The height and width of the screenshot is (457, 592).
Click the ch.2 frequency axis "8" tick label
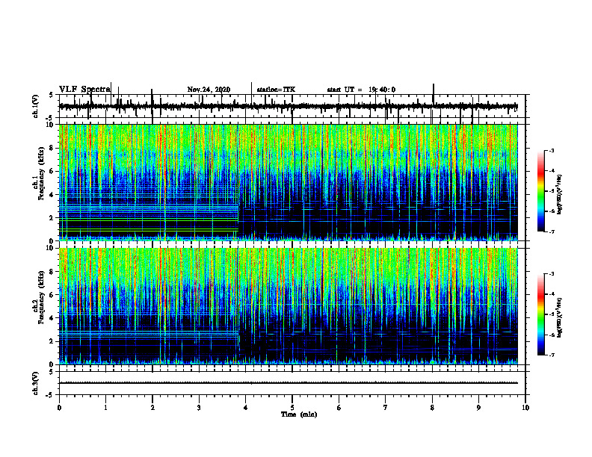(52, 272)
